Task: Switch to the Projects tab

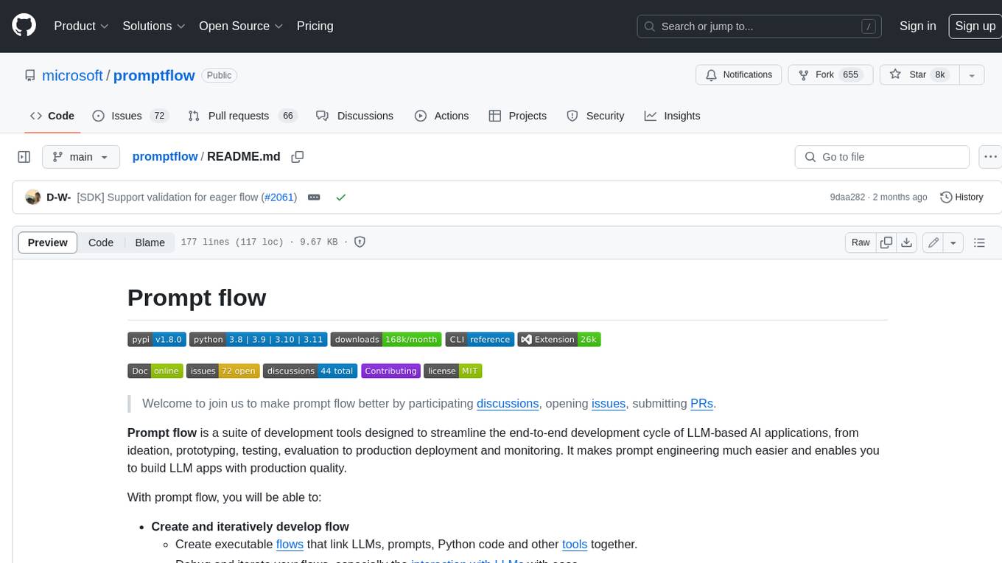Action: [517, 116]
